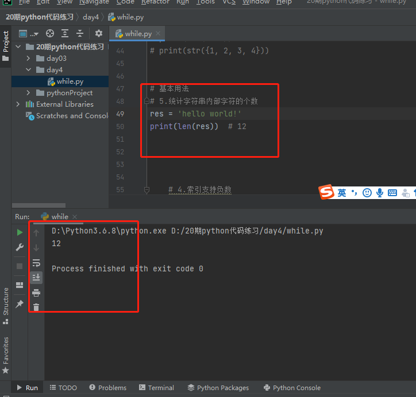
Task: Clear all console output with trash icon
Action: (x=36, y=308)
